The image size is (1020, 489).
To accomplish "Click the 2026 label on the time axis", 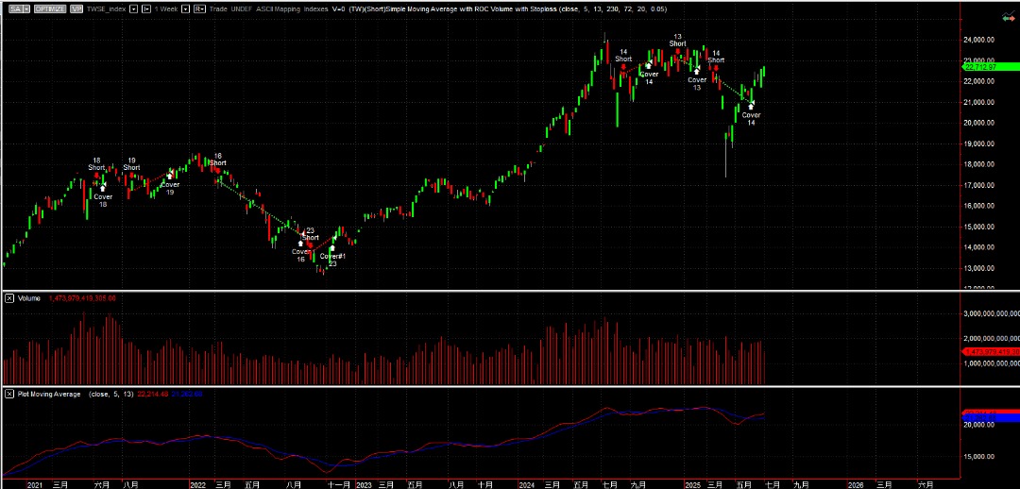I will 857,484.
